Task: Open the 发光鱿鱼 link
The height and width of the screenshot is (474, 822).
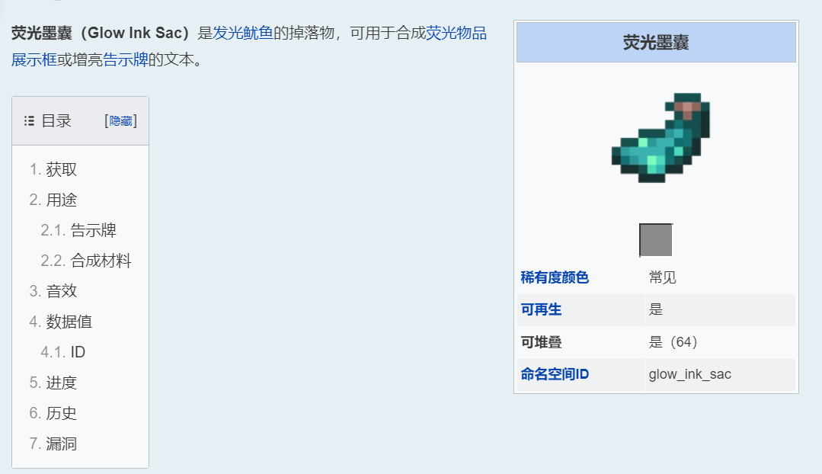Action: tap(242, 33)
